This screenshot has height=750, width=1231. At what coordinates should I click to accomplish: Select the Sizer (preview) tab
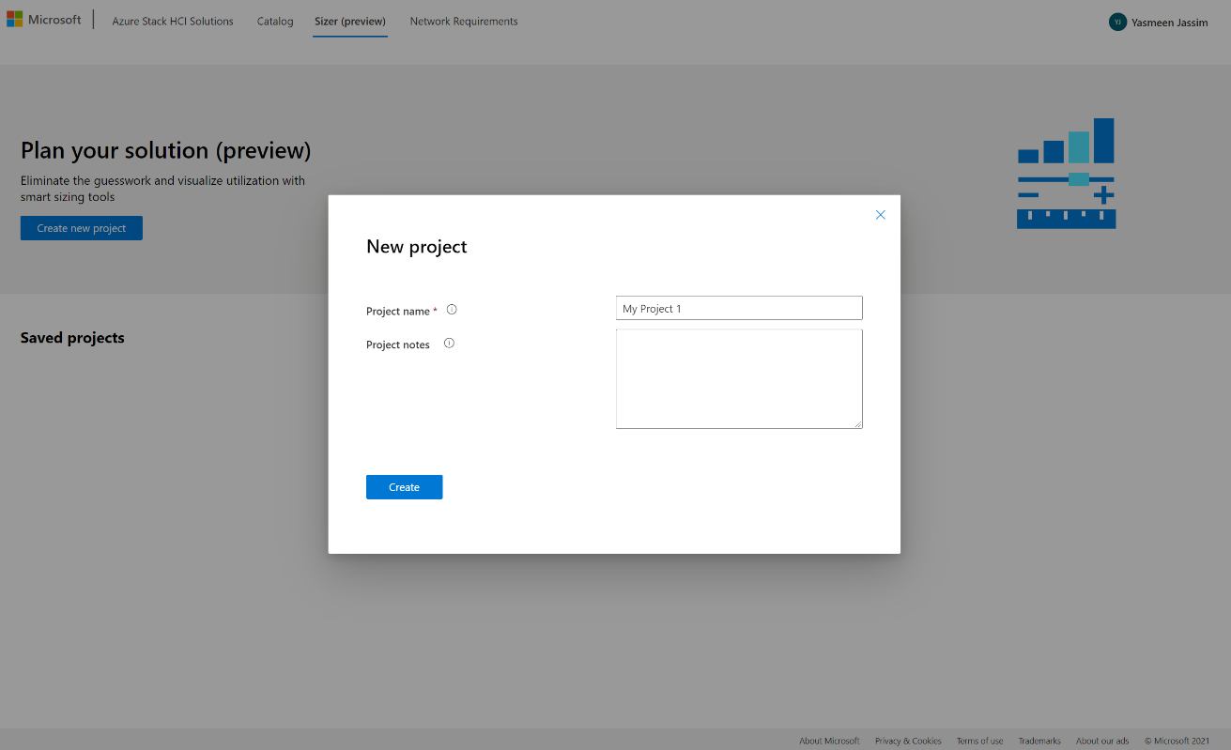(350, 22)
